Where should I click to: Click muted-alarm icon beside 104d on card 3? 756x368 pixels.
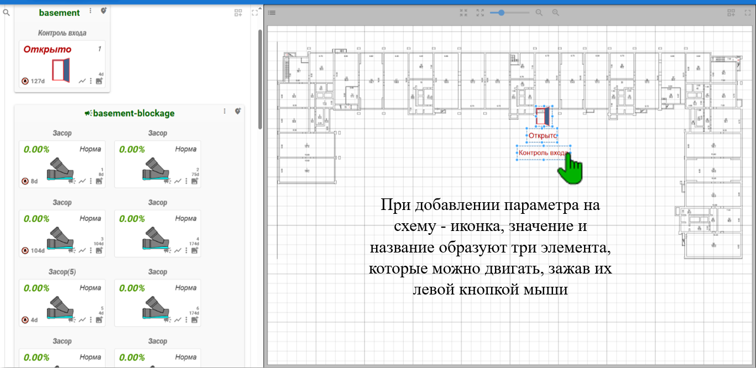tap(25, 250)
